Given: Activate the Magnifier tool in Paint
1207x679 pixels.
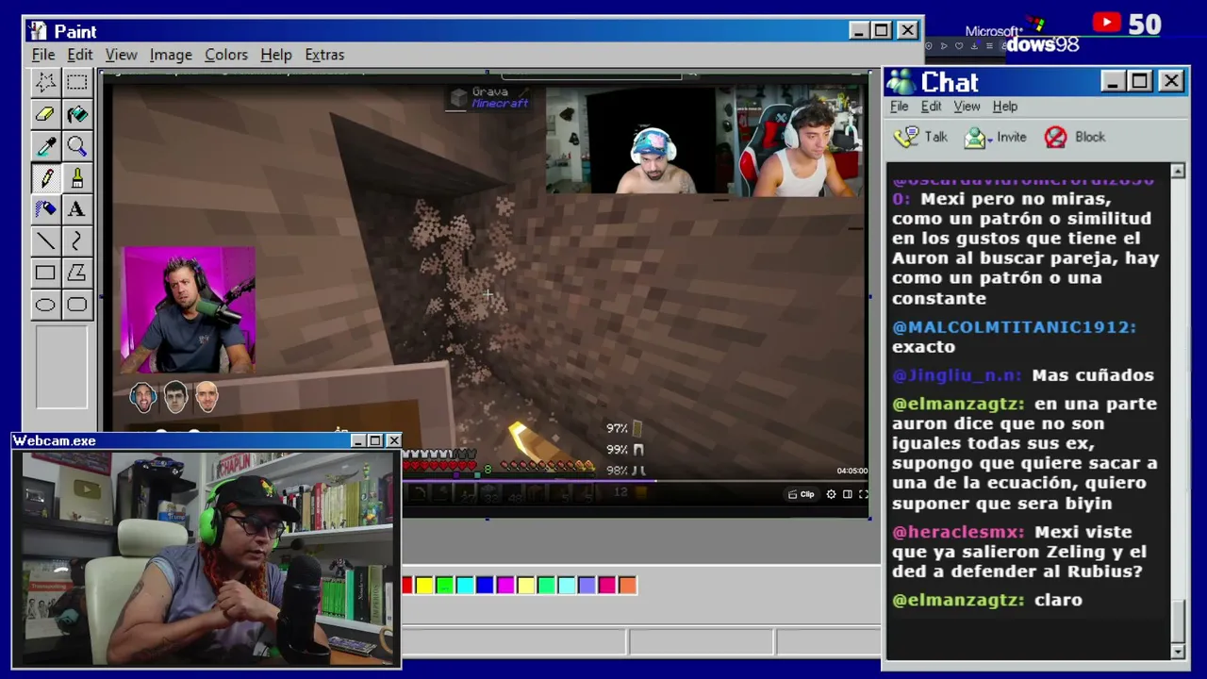Looking at the screenshot, I should tap(77, 146).
